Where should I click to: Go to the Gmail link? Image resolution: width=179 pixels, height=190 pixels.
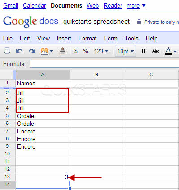click(x=11, y=6)
